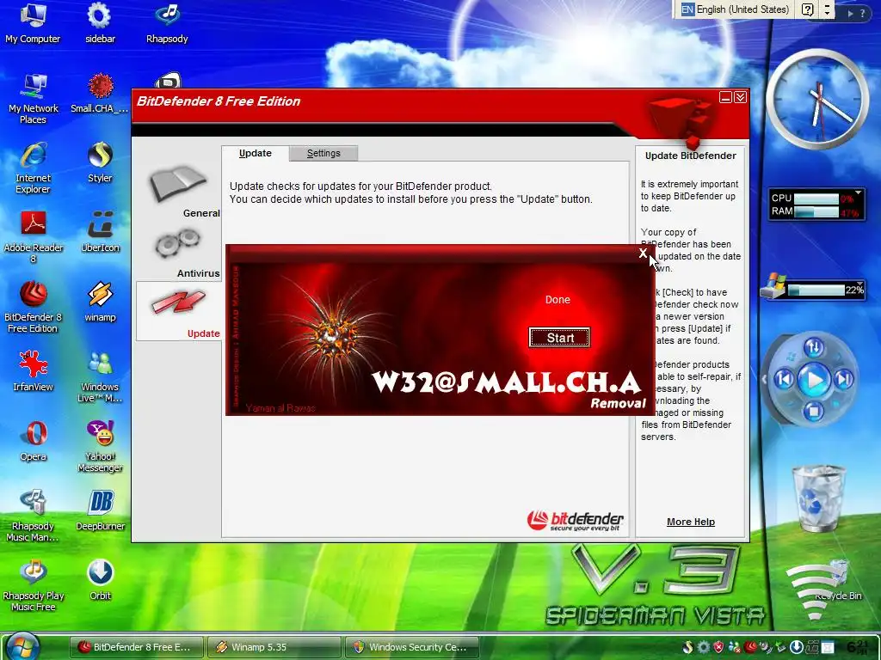Launch Rhapsody from the desktop
The width and height of the screenshot is (881, 660).
click(167, 23)
